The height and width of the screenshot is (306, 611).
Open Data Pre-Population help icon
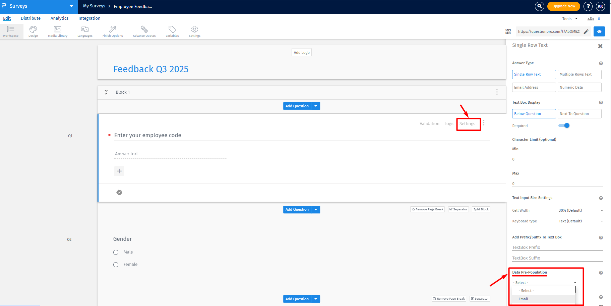(601, 273)
